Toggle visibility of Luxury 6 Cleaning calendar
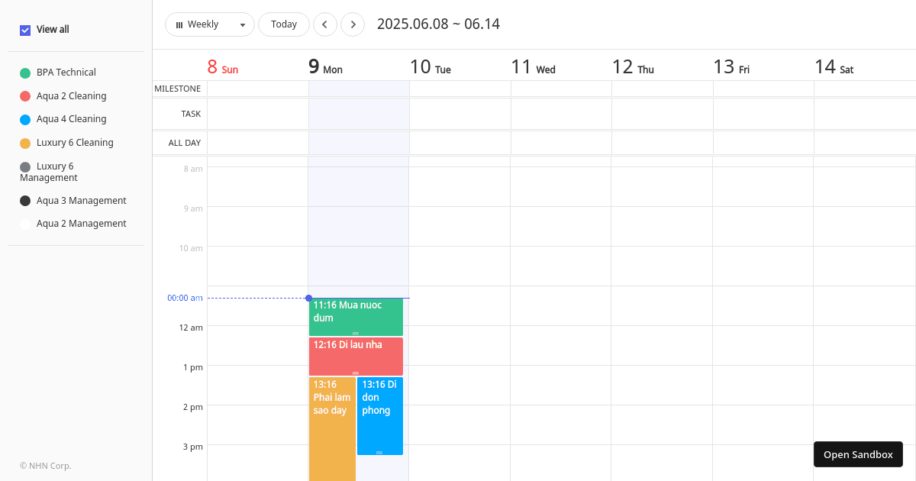Image resolution: width=916 pixels, height=481 pixels. point(24,143)
